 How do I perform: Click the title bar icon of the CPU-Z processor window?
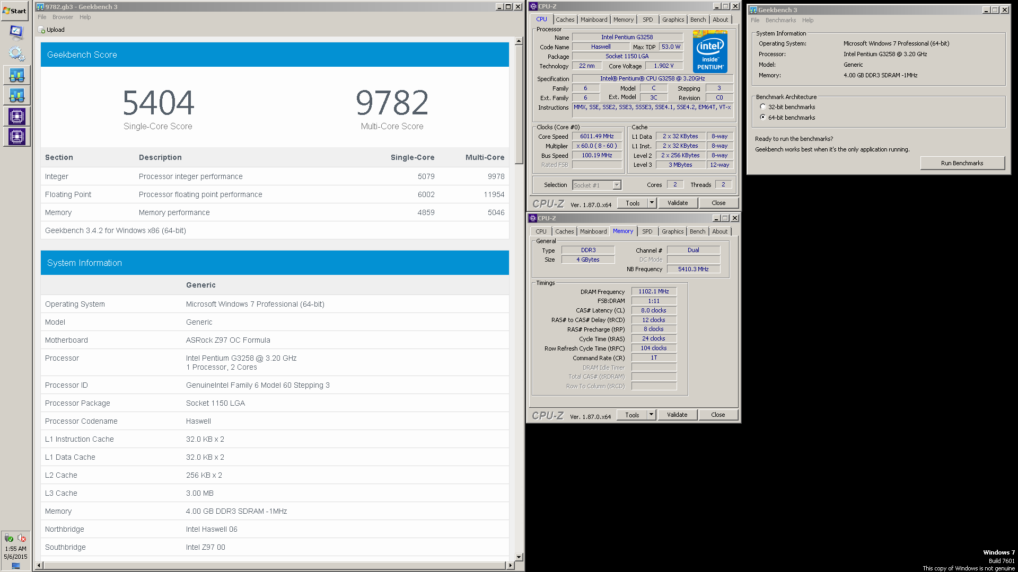[x=533, y=6]
